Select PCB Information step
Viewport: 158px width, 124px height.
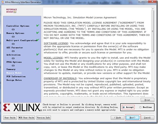click(x=16, y=77)
